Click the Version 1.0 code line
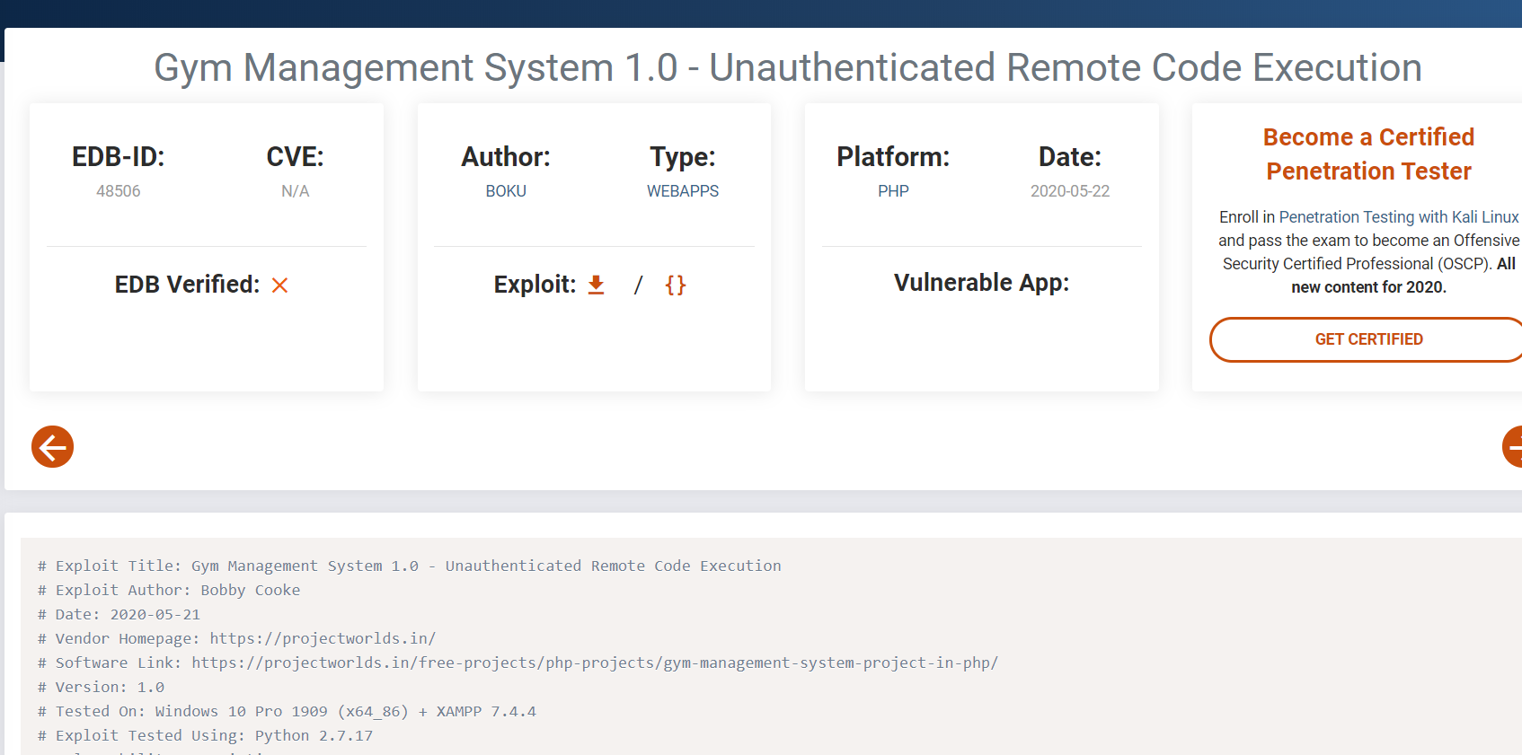This screenshot has width=1522, height=755. [102, 687]
